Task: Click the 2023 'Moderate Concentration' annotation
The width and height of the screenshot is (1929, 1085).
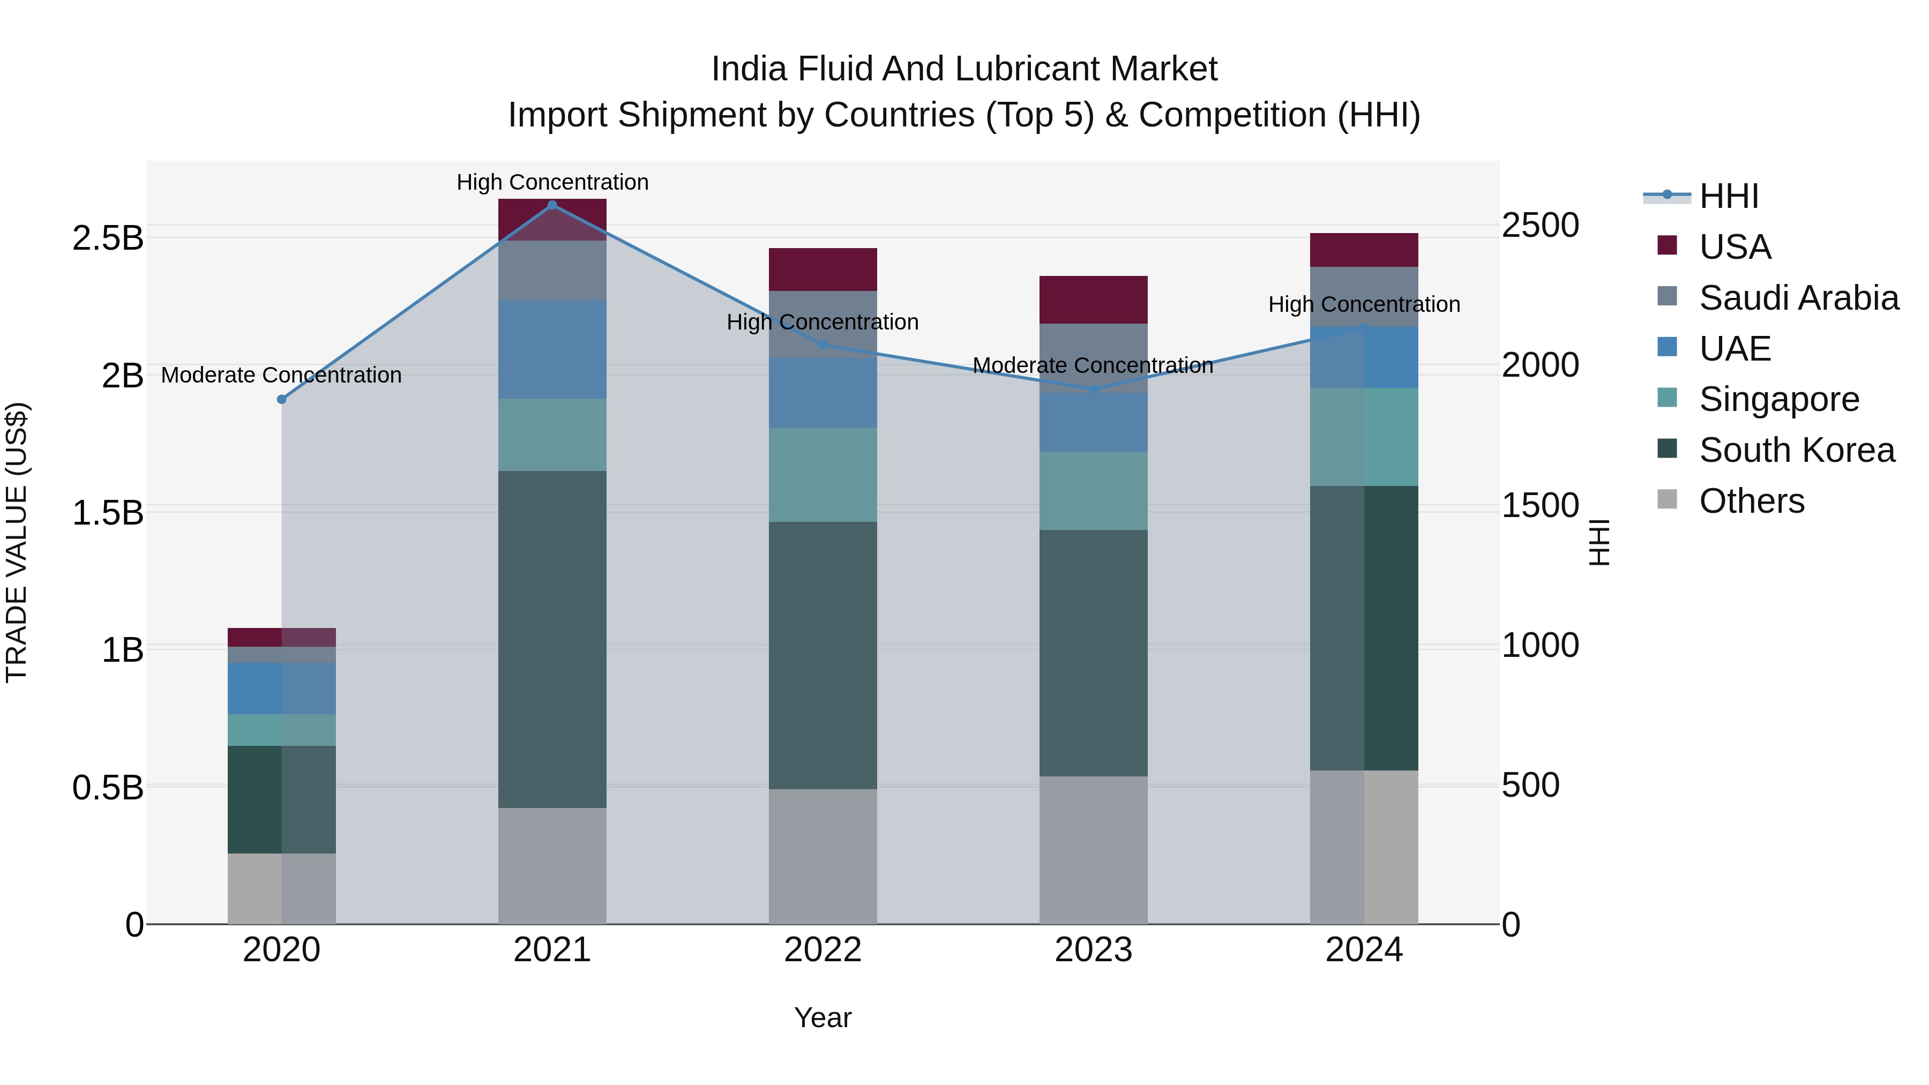Action: pyautogui.click(x=1093, y=365)
